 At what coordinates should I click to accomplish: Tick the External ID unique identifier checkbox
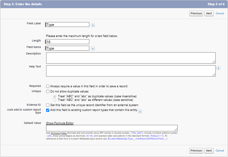pos(48,105)
